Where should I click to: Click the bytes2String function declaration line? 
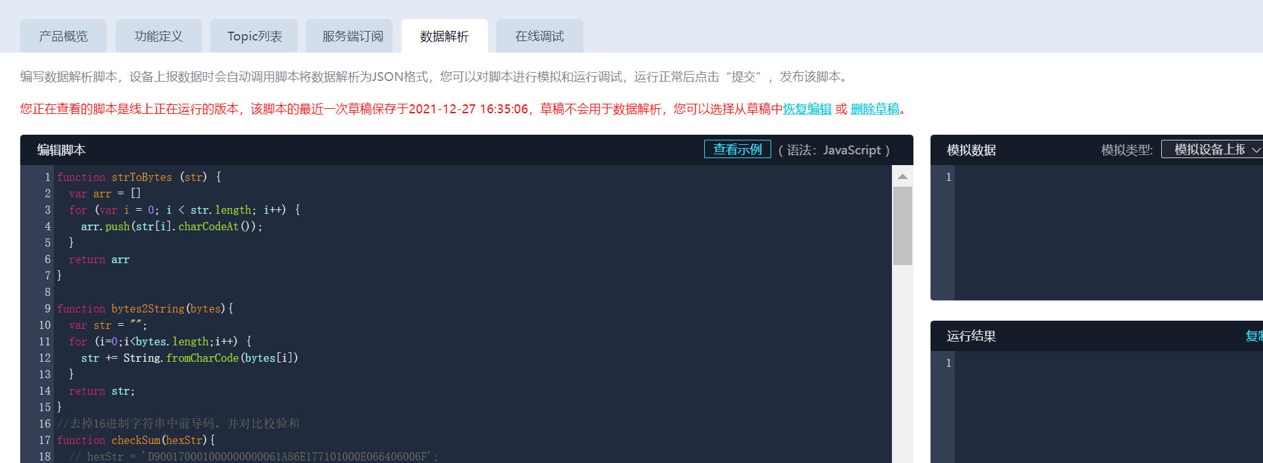point(145,309)
